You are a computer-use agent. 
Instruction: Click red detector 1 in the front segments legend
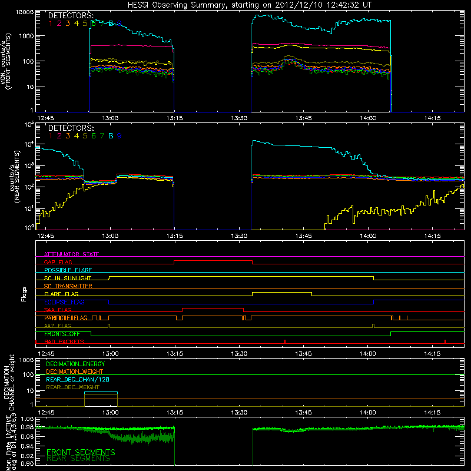click(x=51, y=24)
